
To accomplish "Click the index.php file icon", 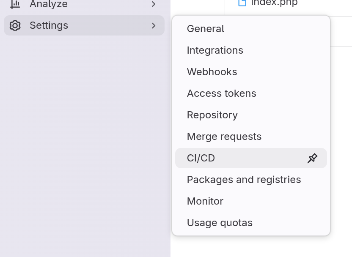I will coord(242,3).
